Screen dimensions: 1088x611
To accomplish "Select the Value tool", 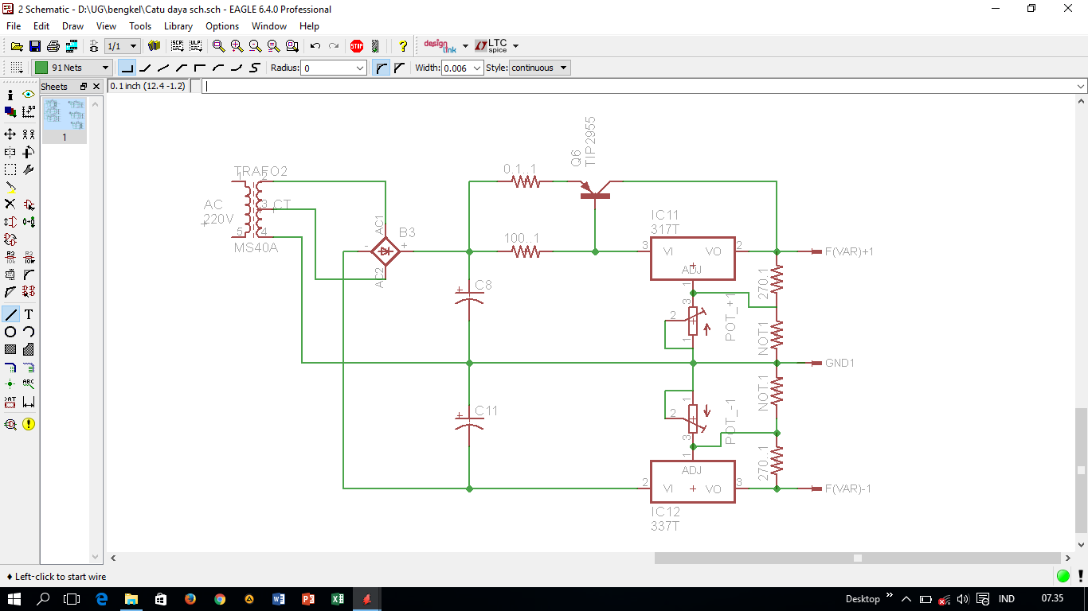I will coord(29,257).
